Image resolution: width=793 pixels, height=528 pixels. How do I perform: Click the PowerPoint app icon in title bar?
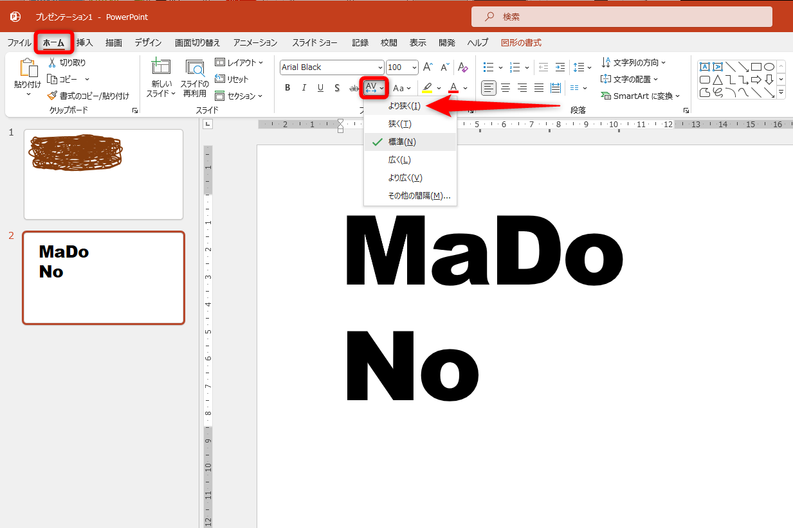(15, 16)
